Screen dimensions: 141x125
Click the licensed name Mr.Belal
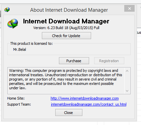(x=19, y=49)
